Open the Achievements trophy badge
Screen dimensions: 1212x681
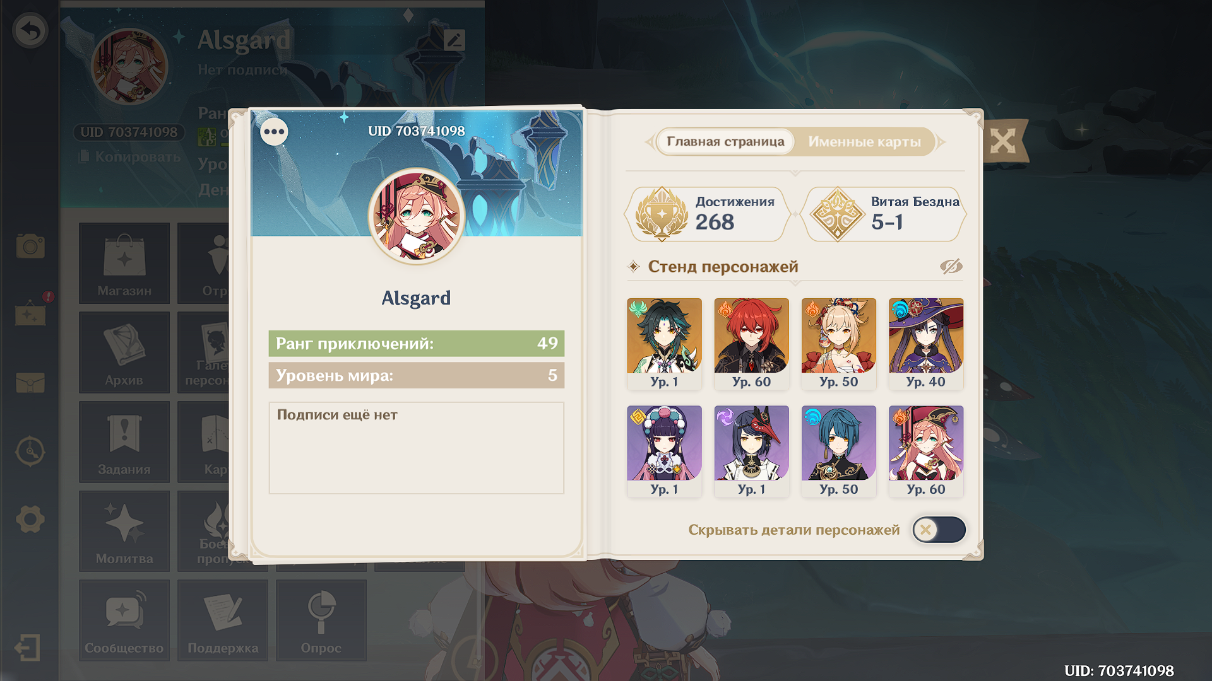(708, 214)
